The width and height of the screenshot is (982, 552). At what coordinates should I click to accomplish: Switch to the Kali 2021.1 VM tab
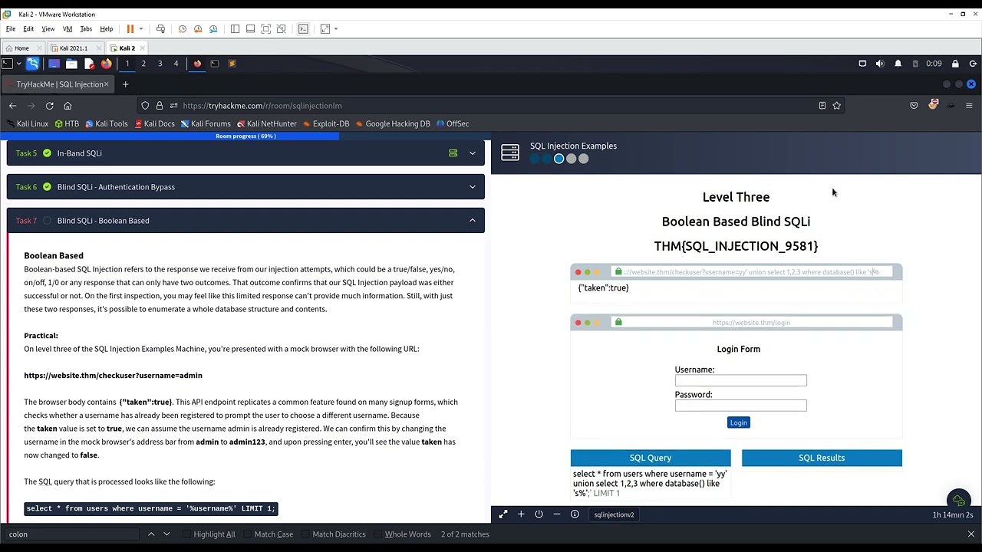[x=74, y=48]
